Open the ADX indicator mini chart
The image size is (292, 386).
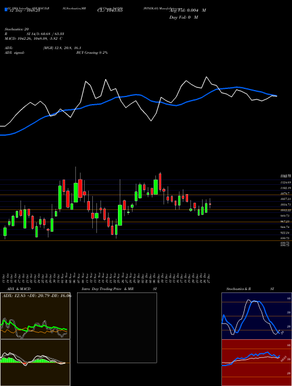(35, 316)
